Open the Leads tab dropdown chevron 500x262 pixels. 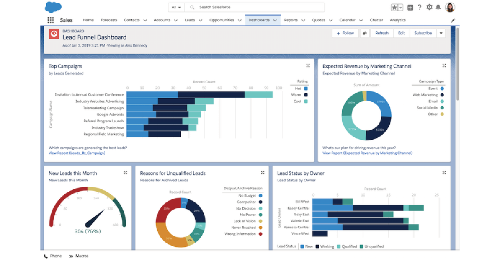(200, 20)
